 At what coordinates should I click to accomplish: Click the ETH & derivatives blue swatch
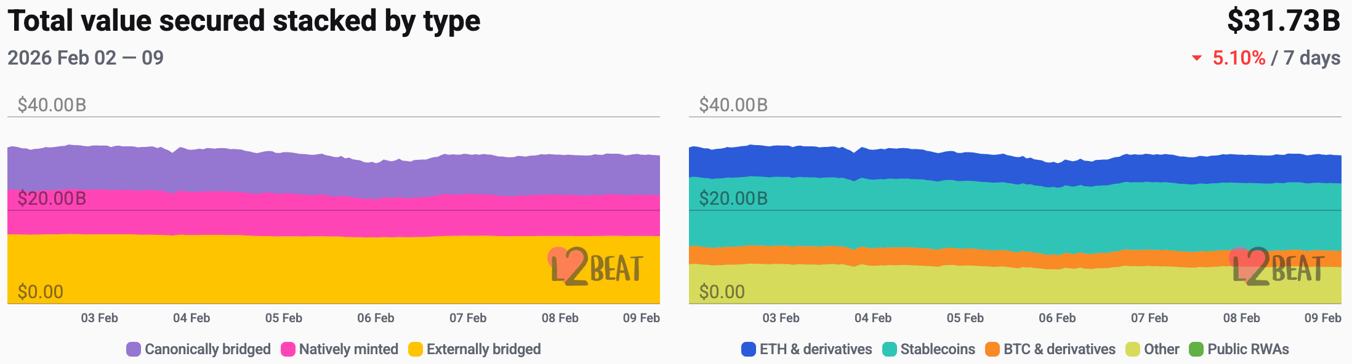[748, 349]
